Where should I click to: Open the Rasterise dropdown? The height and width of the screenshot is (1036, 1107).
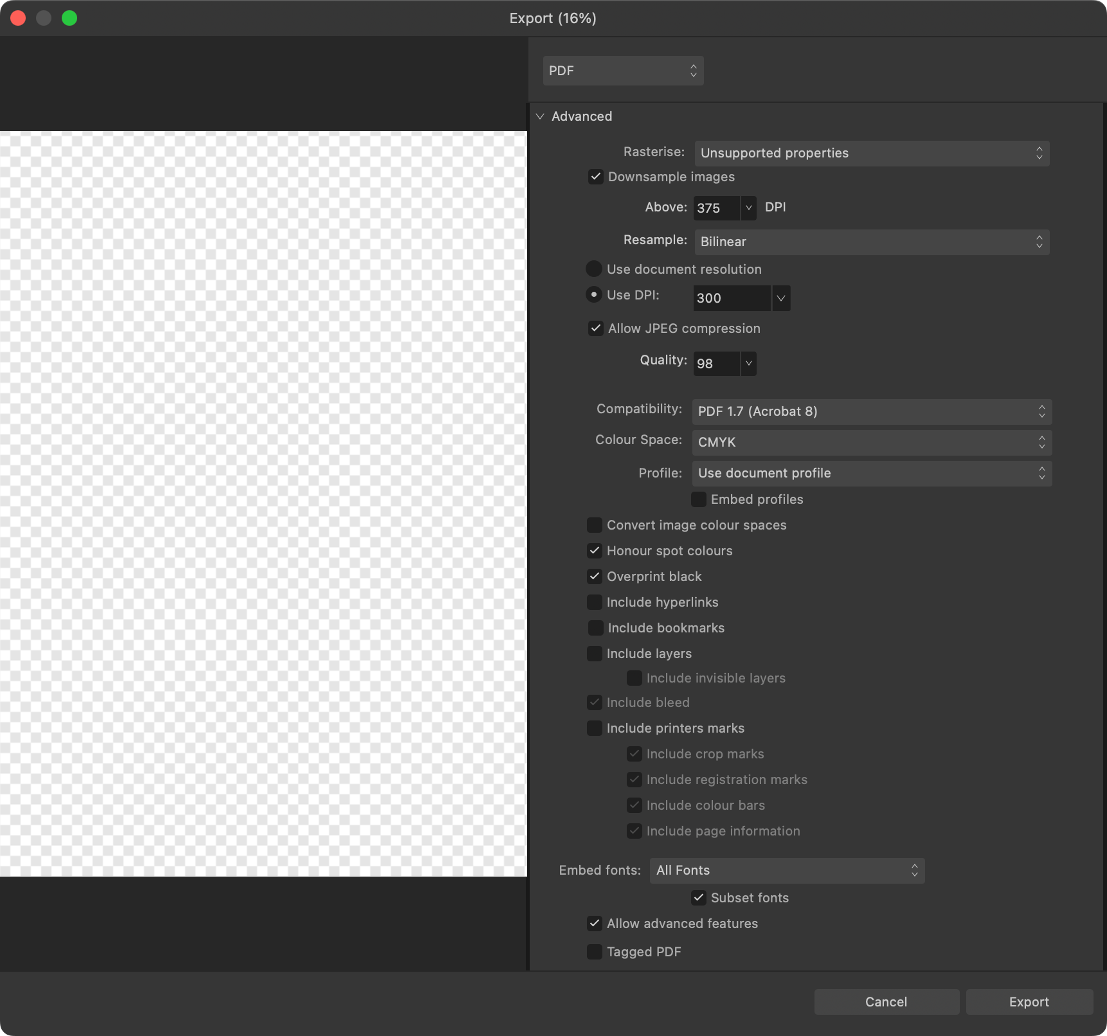tap(872, 153)
